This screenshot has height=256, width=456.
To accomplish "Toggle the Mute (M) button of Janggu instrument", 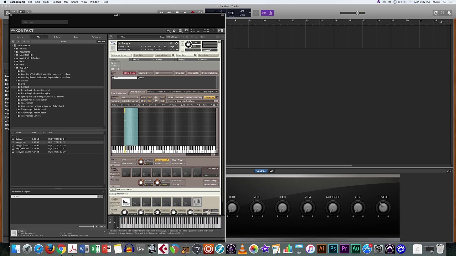I will pyautogui.click(x=182, y=49).
